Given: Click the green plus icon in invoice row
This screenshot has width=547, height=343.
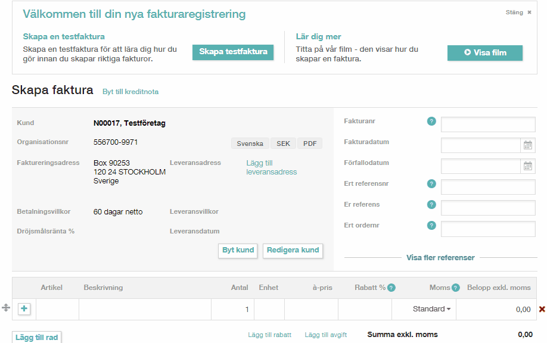Looking at the screenshot, I should (24, 309).
